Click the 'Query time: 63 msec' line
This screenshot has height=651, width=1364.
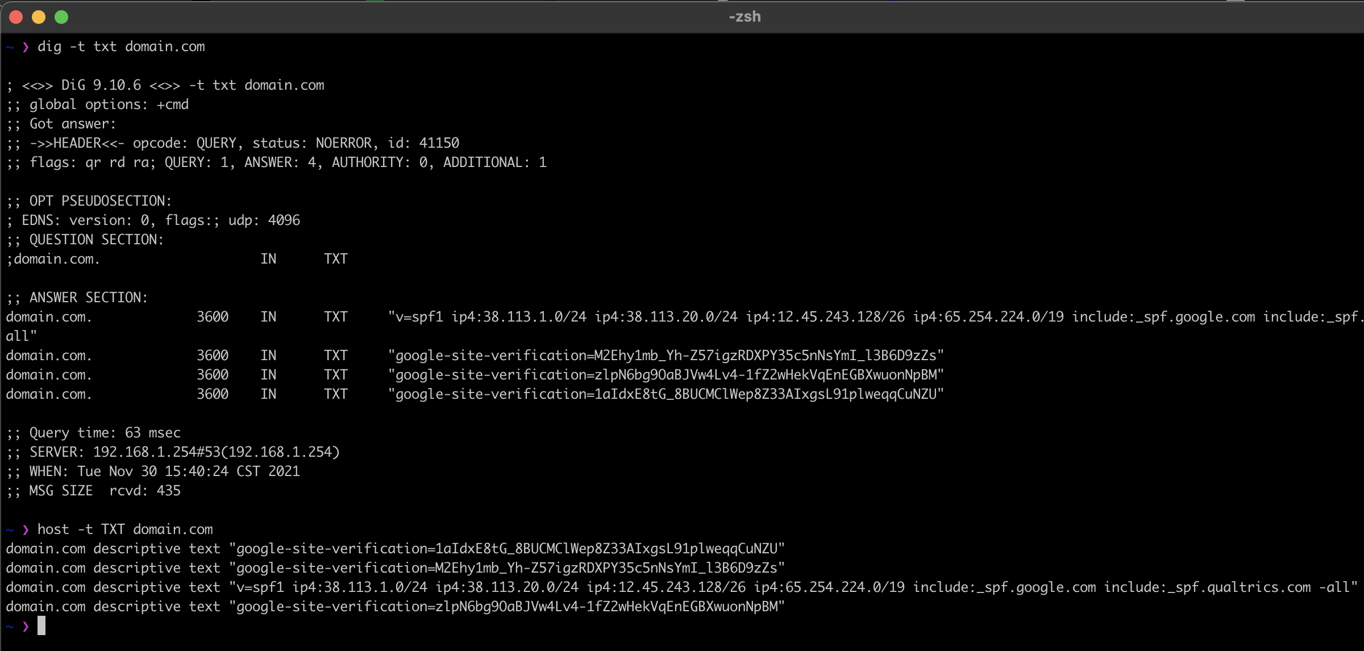pos(105,433)
